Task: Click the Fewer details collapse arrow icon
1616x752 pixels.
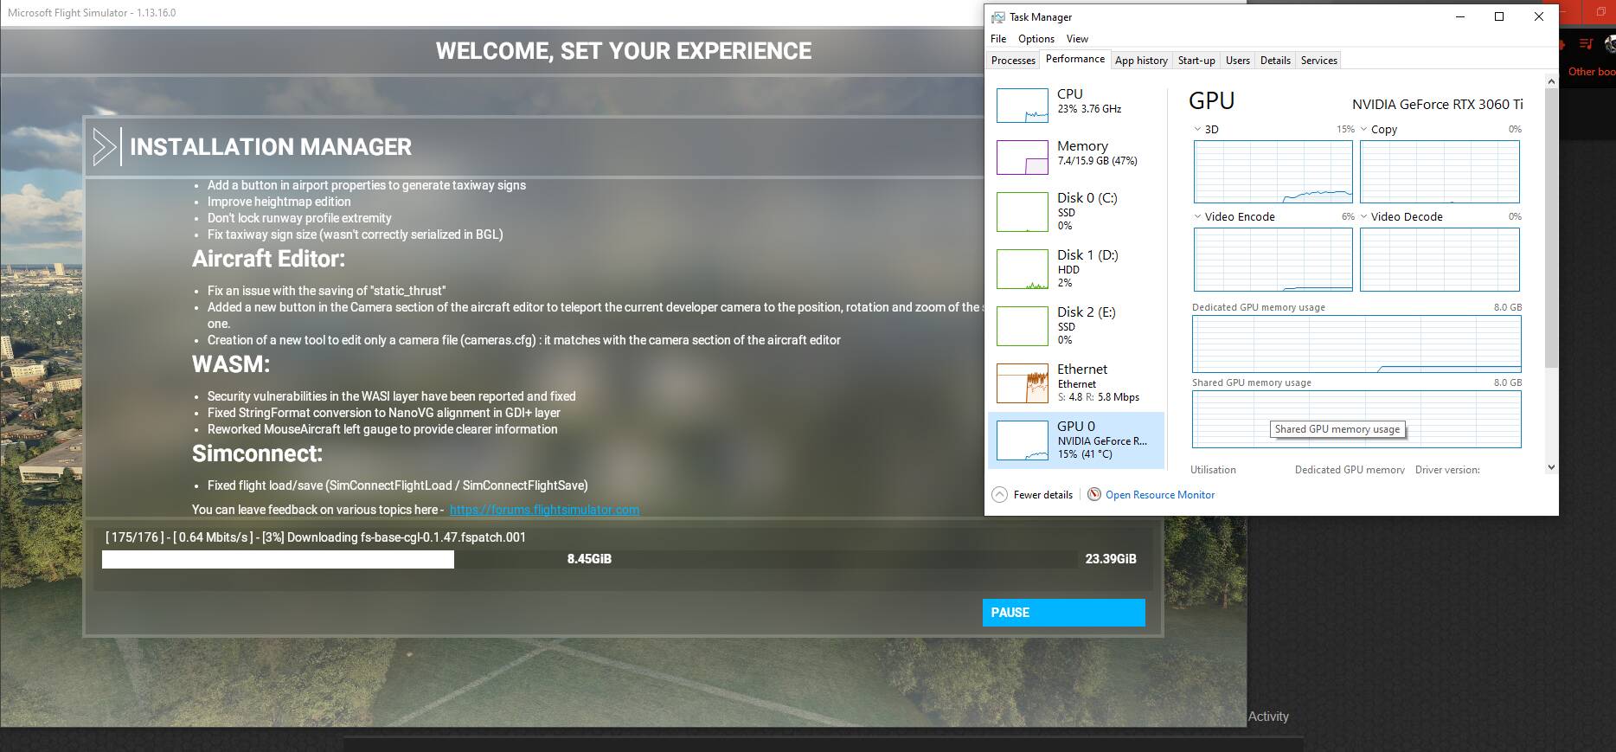Action: pyautogui.click(x=999, y=495)
